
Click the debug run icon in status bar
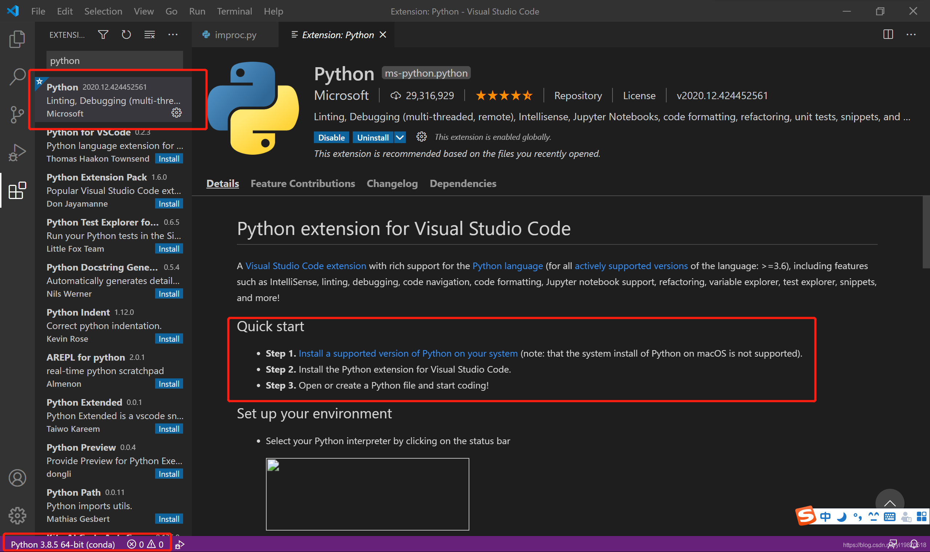point(180,545)
